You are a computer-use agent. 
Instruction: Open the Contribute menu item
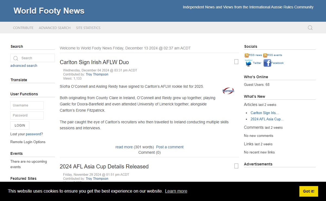point(23,28)
